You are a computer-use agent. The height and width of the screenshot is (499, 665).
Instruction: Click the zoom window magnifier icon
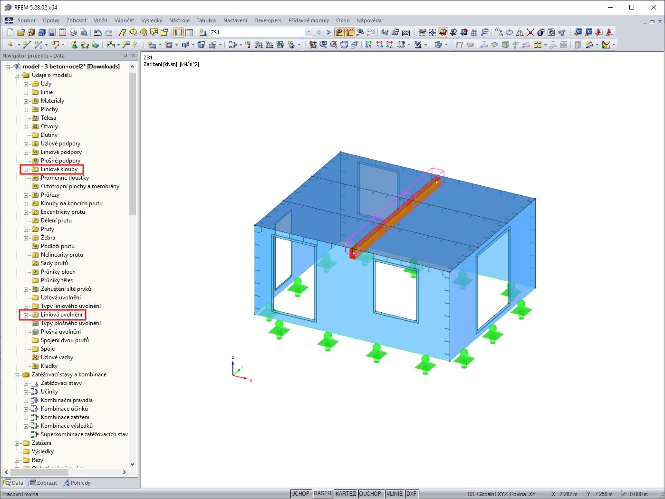click(x=323, y=45)
